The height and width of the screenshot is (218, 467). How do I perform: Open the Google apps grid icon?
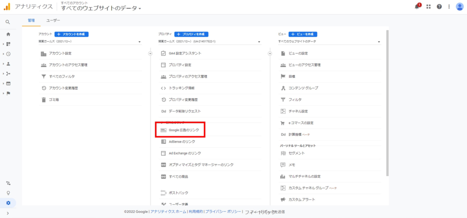coord(429,6)
